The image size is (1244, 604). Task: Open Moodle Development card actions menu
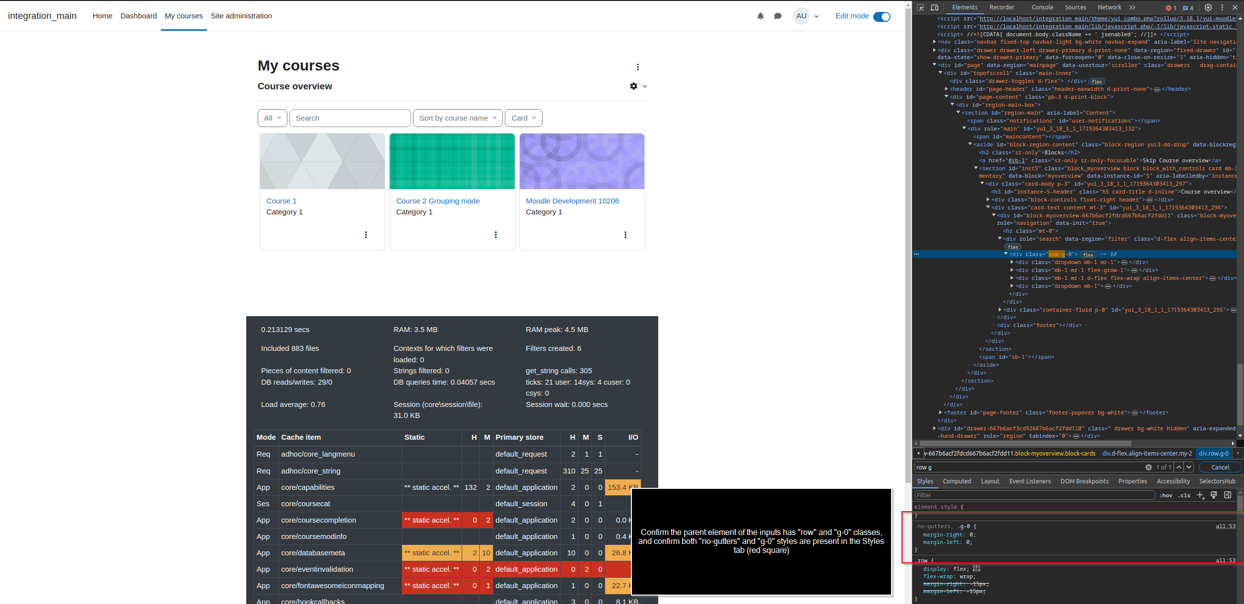[x=625, y=235]
